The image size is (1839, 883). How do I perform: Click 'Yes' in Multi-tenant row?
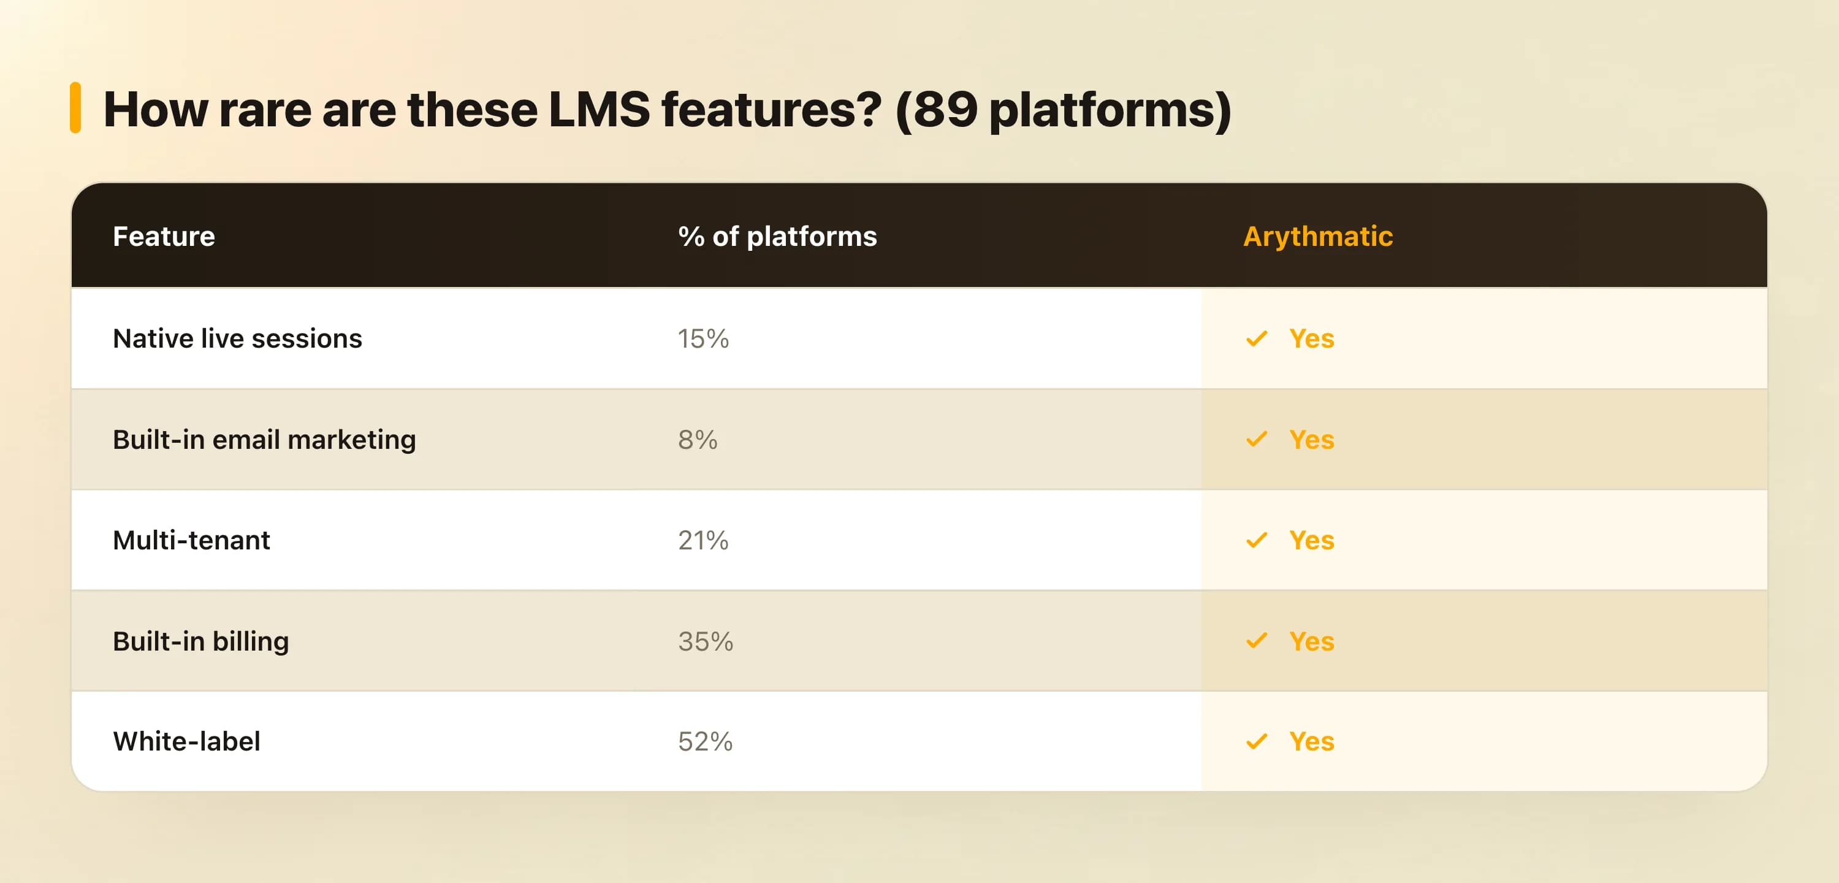pyautogui.click(x=1311, y=540)
